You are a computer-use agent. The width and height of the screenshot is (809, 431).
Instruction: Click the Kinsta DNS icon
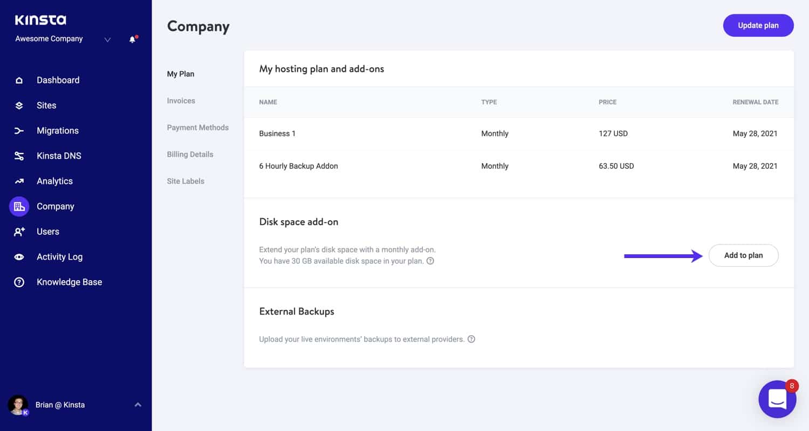[19, 156]
